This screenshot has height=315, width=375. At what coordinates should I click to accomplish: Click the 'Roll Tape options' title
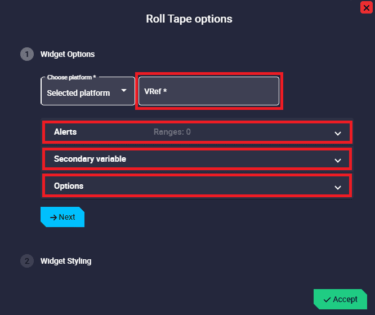pos(189,19)
